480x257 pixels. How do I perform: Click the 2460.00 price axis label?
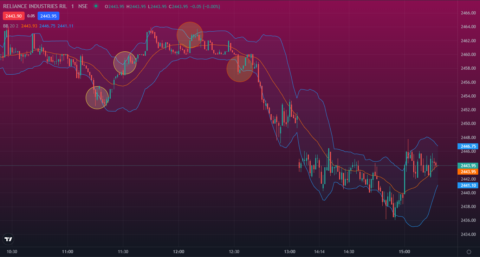[468, 55]
